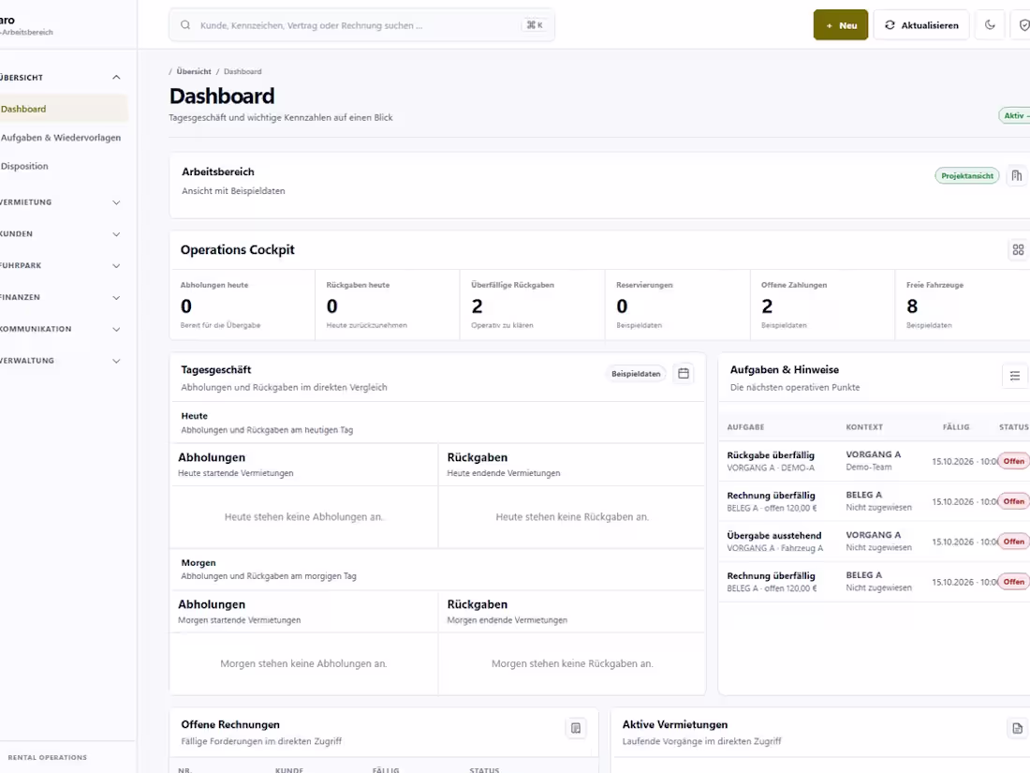
Task: Expand the Finanzen sidebar section
Action: pos(61,297)
